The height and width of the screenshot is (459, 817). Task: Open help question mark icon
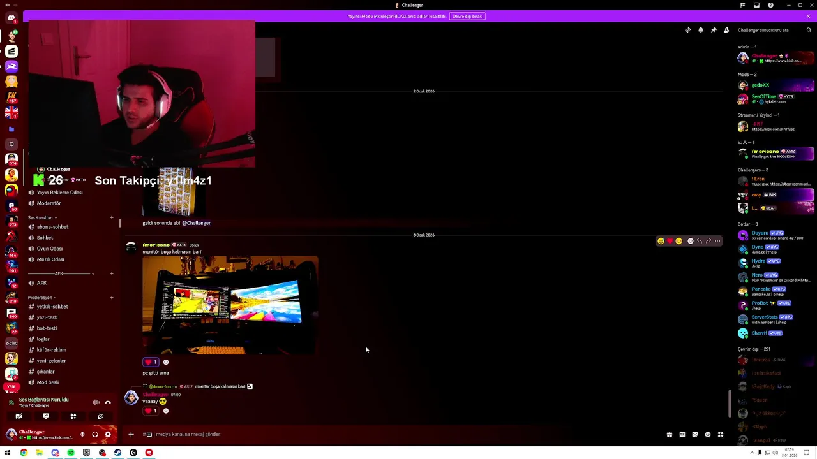[770, 5]
